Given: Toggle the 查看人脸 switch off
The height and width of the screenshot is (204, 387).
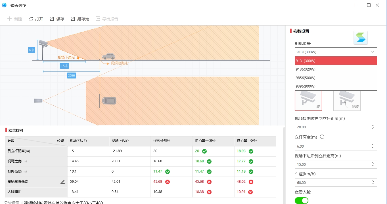Looking at the screenshot, I should point(302,201).
